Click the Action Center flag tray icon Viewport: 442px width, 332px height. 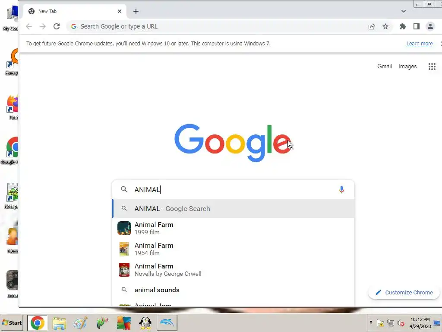tap(380, 322)
